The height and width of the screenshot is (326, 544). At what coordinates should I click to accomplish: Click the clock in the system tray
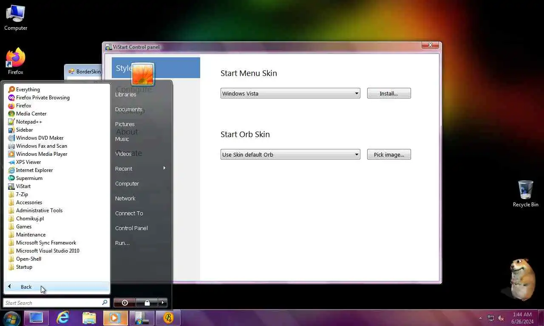pyautogui.click(x=522, y=318)
